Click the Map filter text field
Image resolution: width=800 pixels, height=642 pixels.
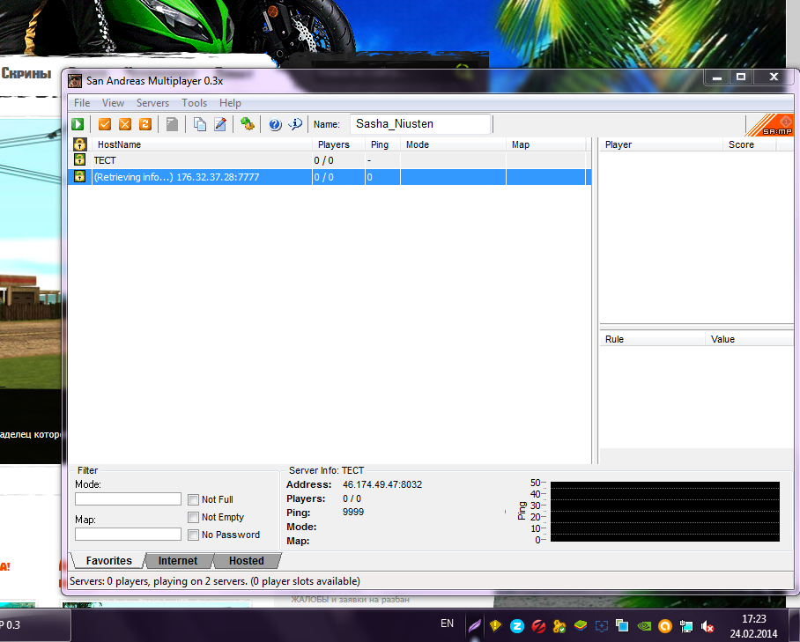click(x=128, y=534)
